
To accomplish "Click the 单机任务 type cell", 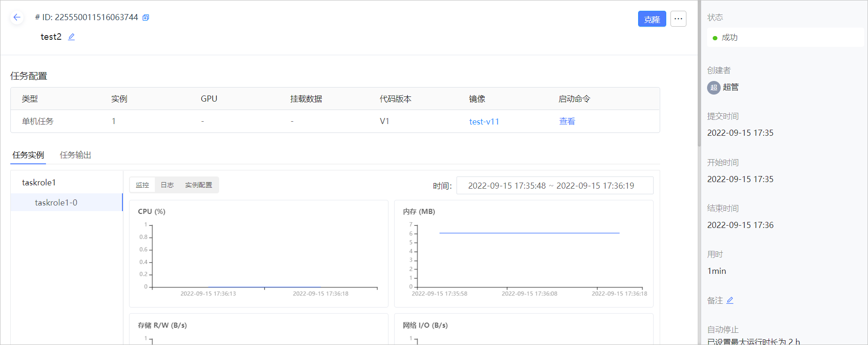I will (x=38, y=122).
